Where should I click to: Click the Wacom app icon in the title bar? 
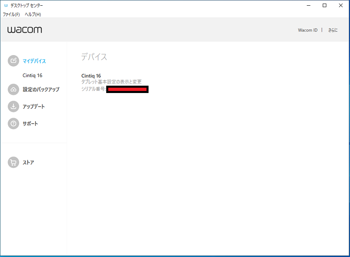point(5,5)
